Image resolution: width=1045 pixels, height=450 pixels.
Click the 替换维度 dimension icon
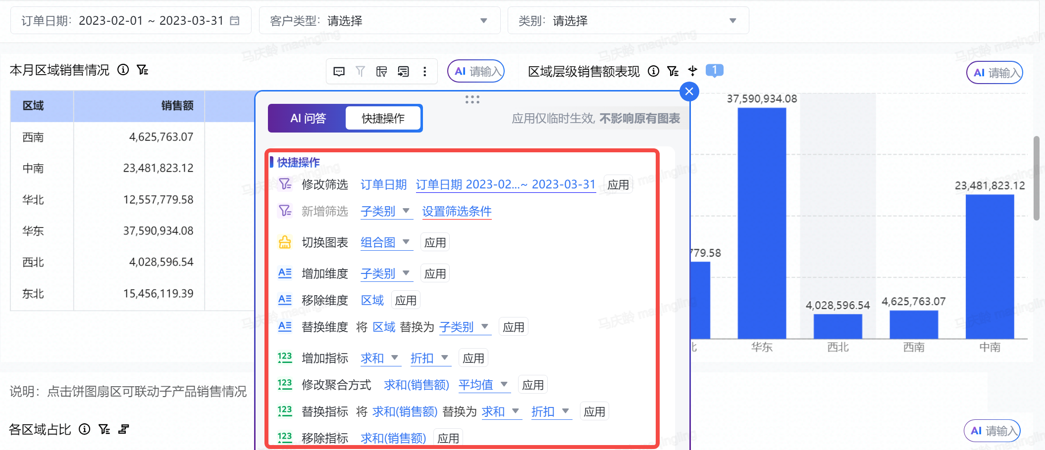pos(285,326)
